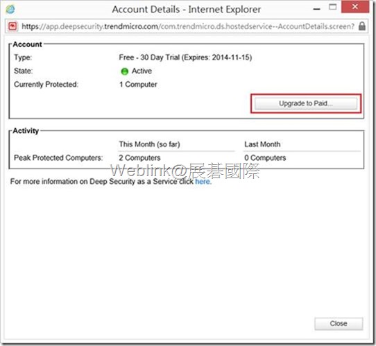Click the 'State:' label
This screenshot has height=346, width=376.
(24, 71)
